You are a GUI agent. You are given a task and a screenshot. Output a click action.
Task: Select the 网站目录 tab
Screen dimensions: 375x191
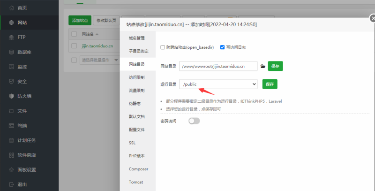coord(137,64)
